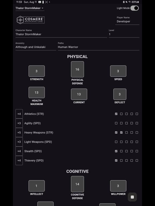Select the Speed value box

(118, 71)
